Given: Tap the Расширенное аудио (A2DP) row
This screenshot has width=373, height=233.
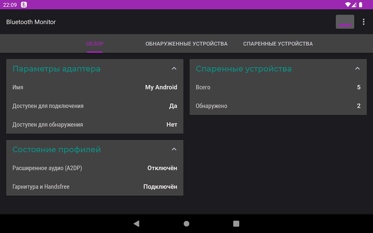Looking at the screenshot, I should 95,168.
